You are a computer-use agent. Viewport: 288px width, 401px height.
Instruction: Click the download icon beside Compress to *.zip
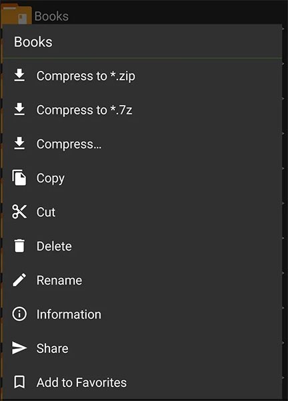[19, 75]
